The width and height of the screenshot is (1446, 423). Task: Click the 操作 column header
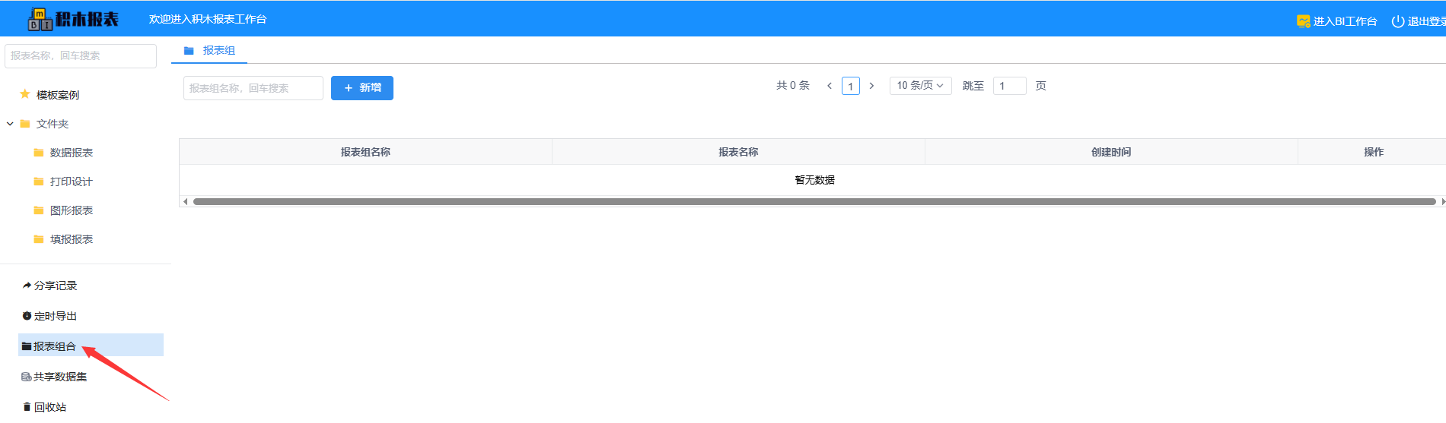(1373, 152)
